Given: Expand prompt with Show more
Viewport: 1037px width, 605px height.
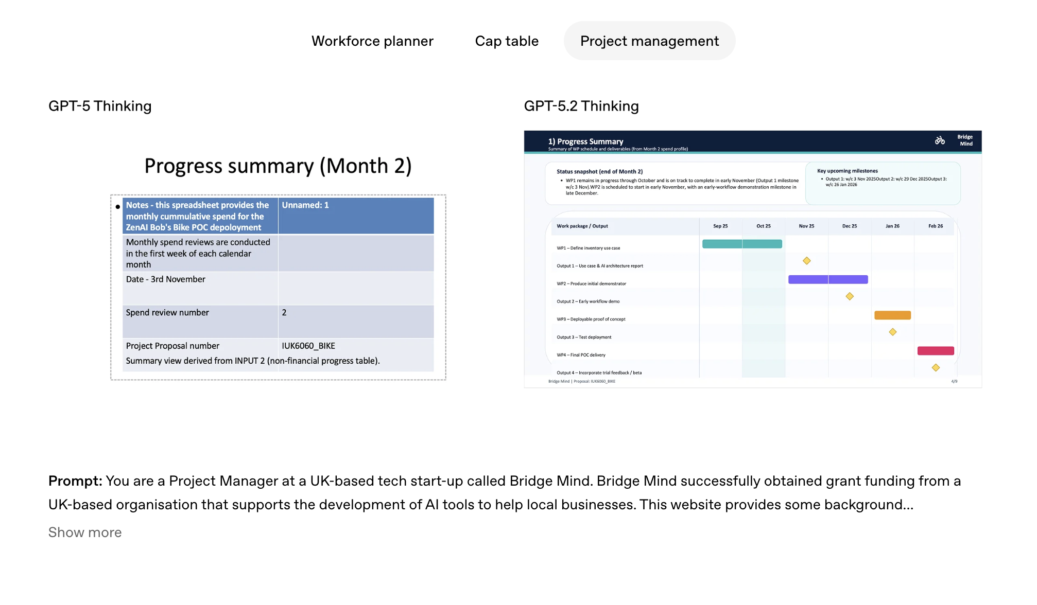Looking at the screenshot, I should [x=85, y=532].
